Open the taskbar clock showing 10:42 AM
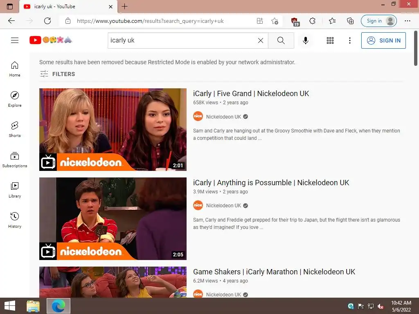 click(x=401, y=306)
